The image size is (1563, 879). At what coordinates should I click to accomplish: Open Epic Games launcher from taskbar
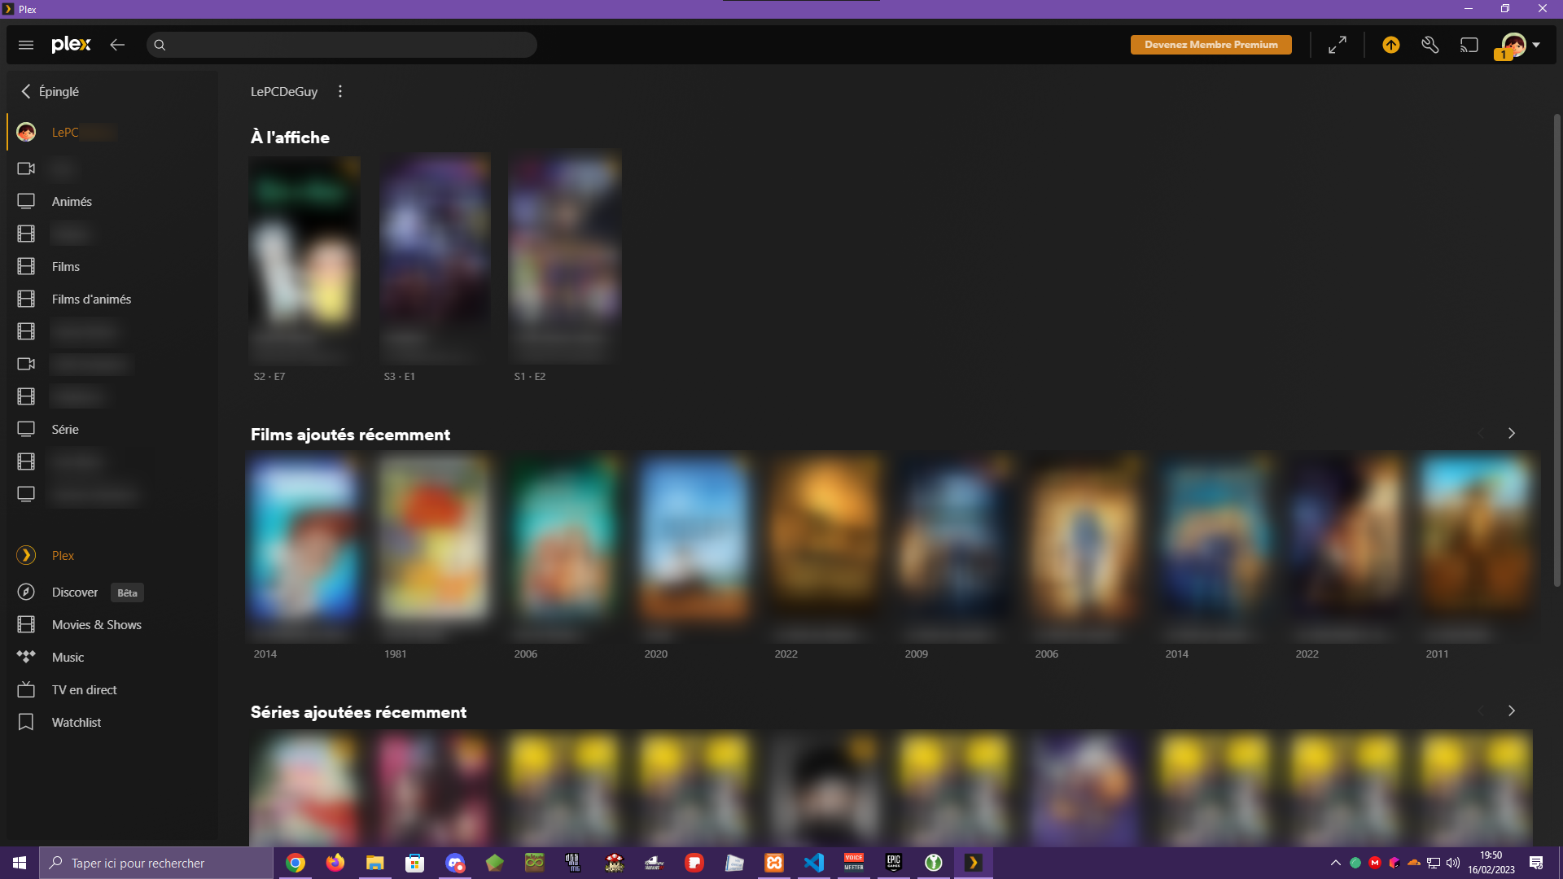pos(894,863)
